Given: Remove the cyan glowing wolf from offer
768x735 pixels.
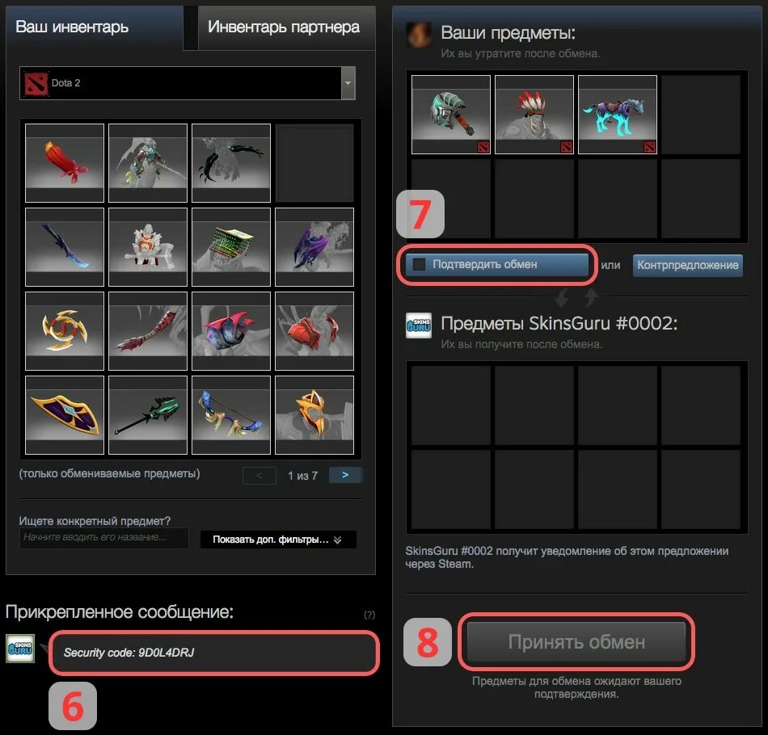Looking at the screenshot, I should coord(618,115).
